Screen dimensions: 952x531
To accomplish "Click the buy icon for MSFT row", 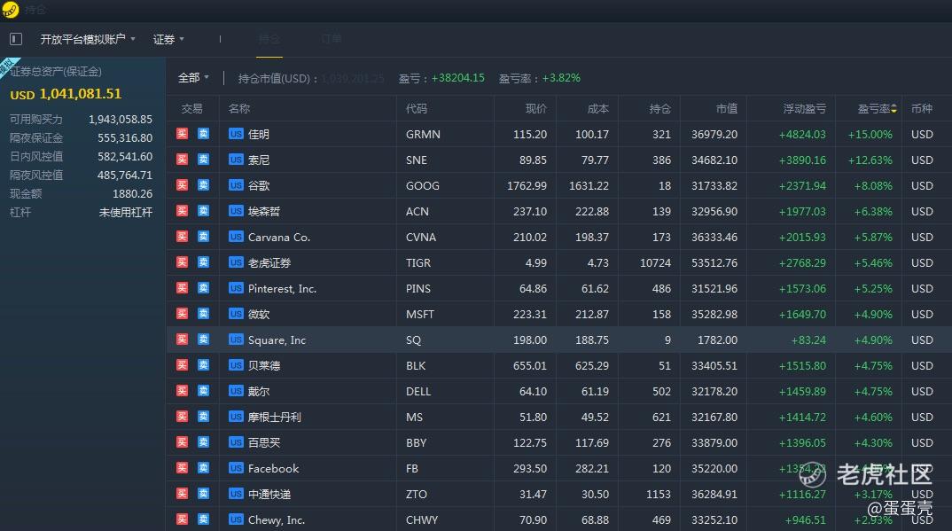I will pos(182,313).
